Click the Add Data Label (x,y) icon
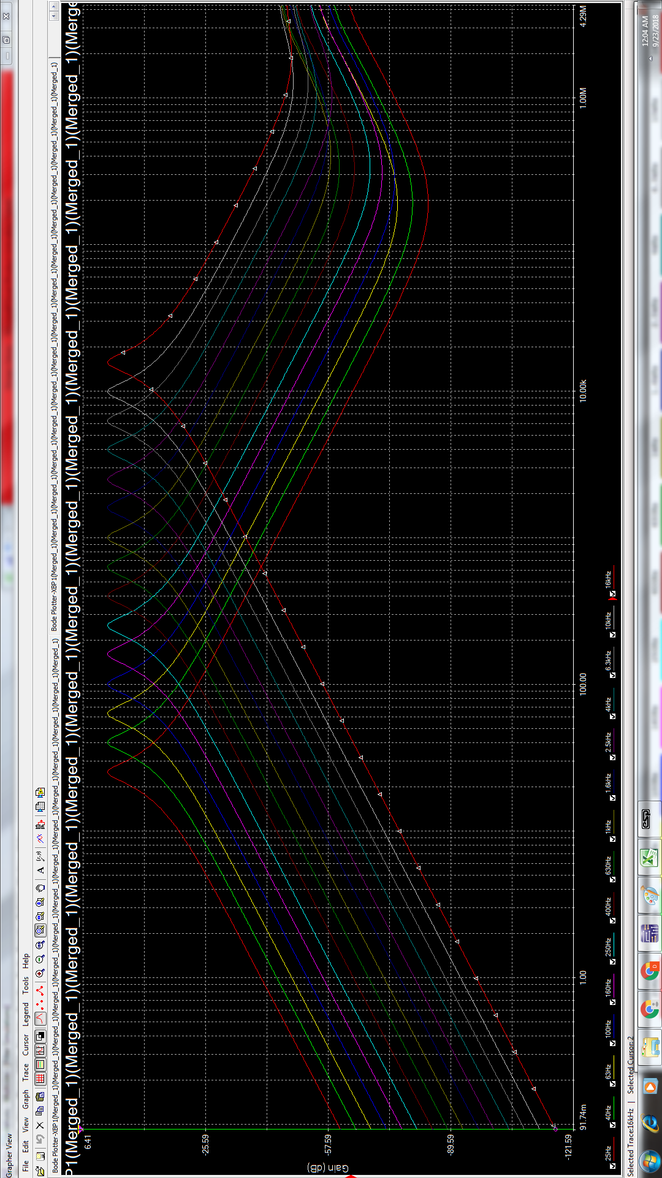 point(40,856)
